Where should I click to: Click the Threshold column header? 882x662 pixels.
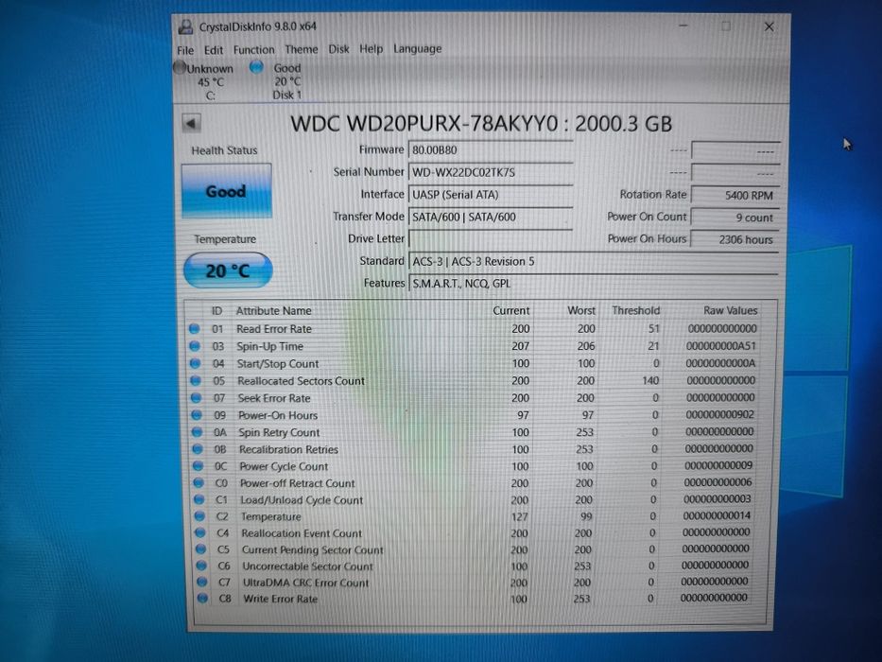tap(635, 310)
